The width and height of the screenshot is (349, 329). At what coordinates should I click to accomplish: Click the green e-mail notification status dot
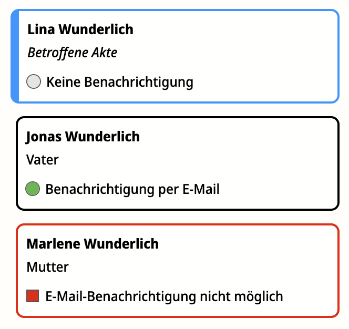[x=33, y=189]
